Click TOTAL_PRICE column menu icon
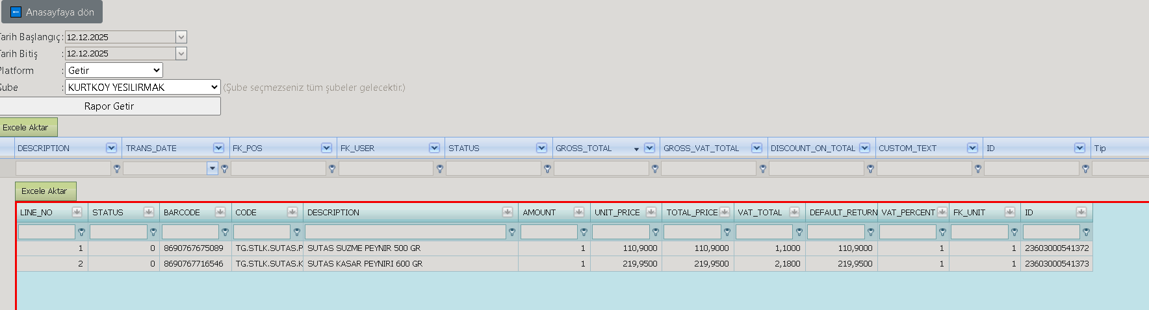This screenshot has height=310, width=1149. [x=724, y=212]
